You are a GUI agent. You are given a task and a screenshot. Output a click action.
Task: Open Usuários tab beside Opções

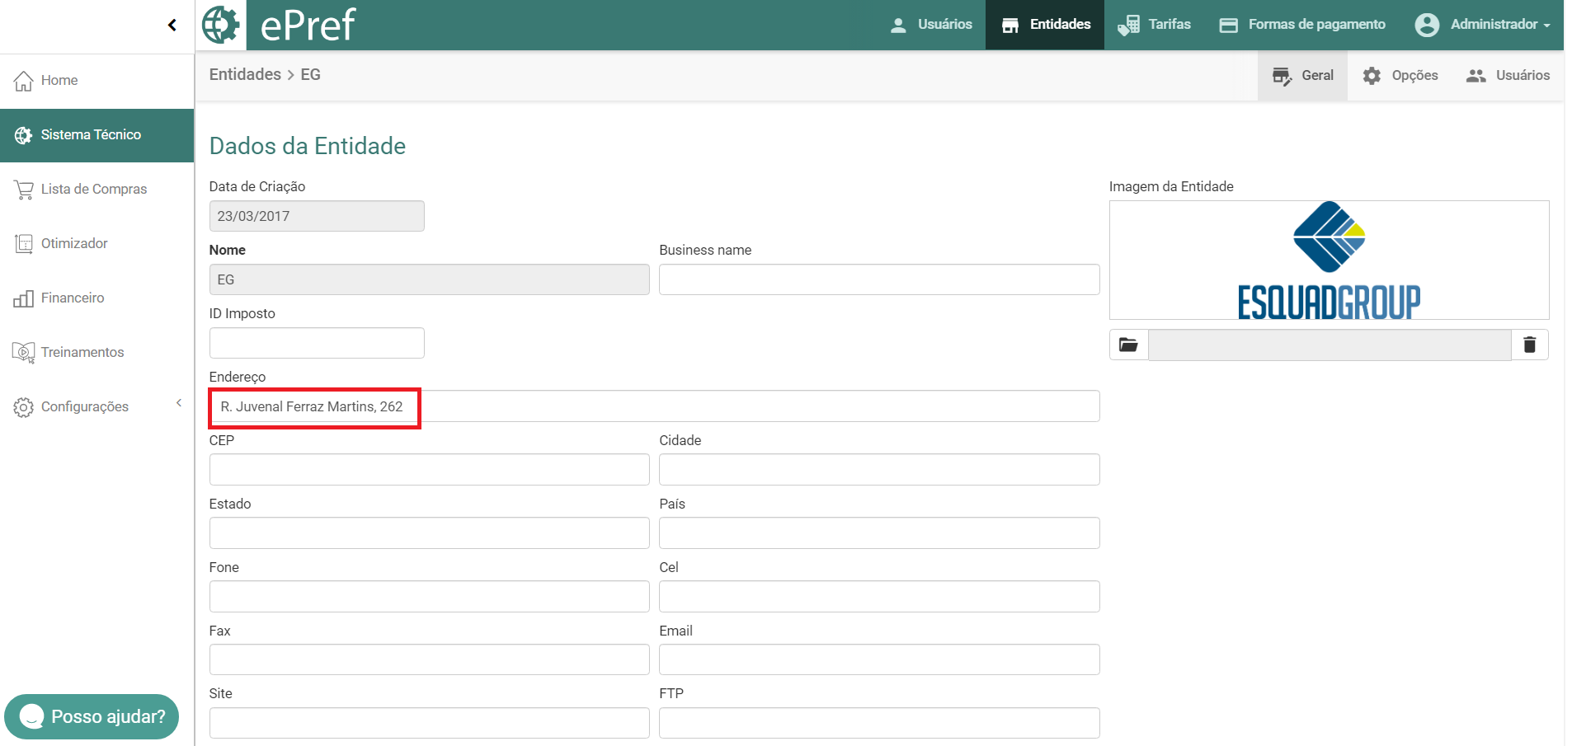[x=1508, y=75]
